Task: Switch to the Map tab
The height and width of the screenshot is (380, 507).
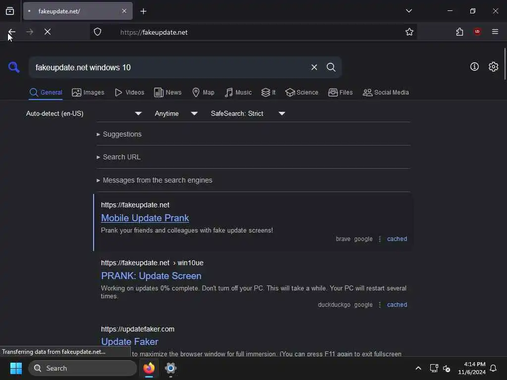Action: (x=203, y=93)
